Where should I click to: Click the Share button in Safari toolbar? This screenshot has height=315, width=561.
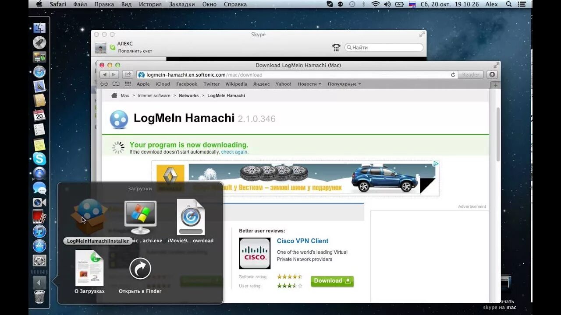[128, 75]
